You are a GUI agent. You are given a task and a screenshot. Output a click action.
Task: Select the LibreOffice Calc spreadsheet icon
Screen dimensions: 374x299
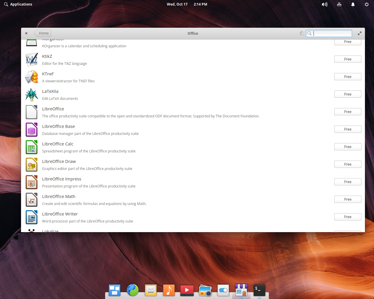[x=32, y=147]
